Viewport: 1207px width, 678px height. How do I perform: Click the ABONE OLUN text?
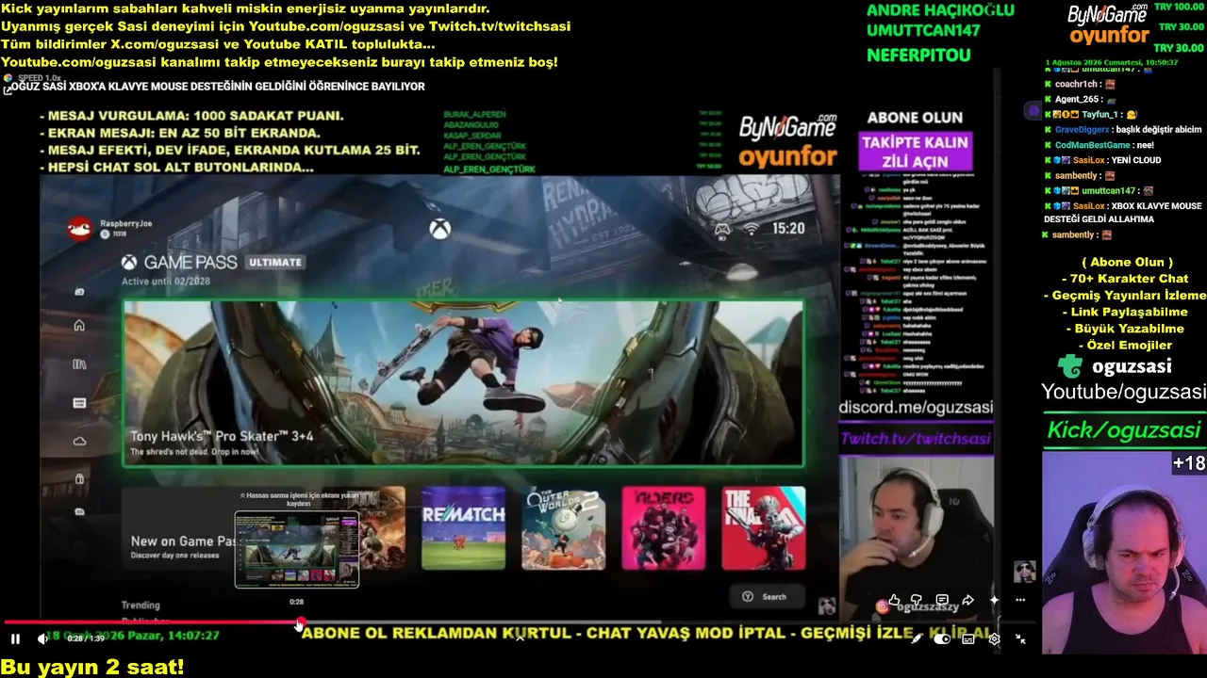click(915, 118)
